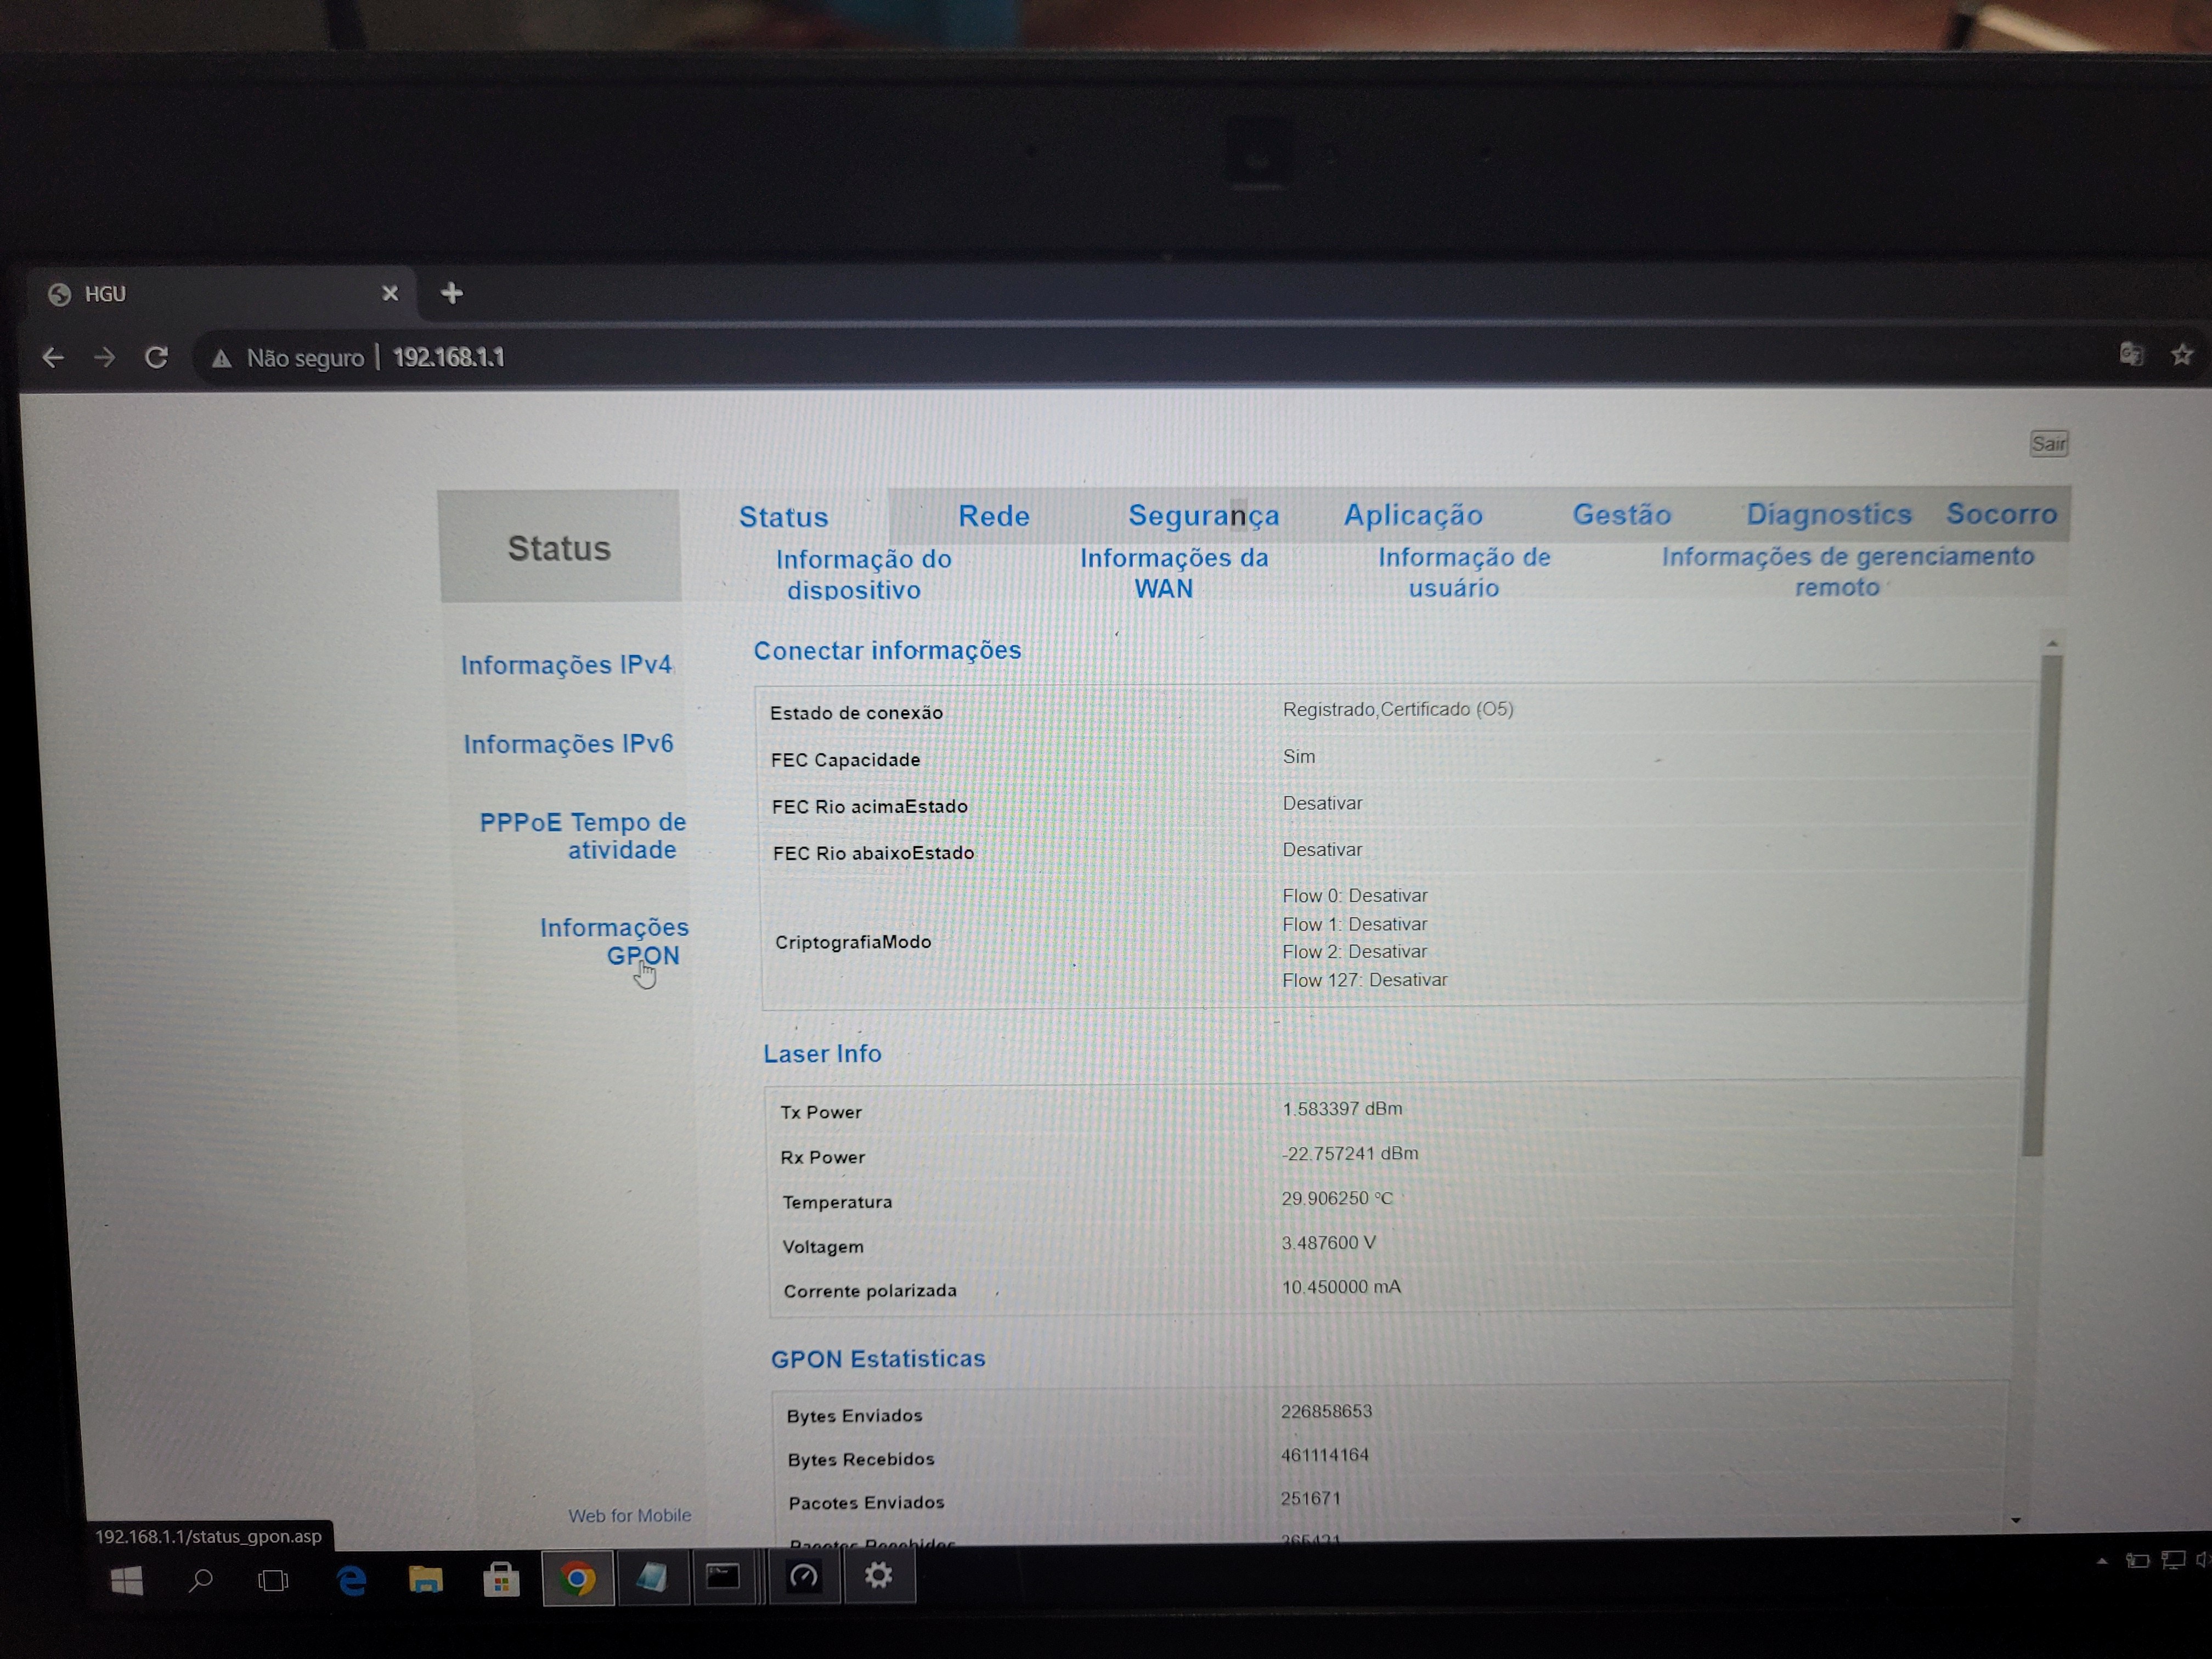The width and height of the screenshot is (2212, 1659).
Task: Open Settings gear in taskbar
Action: (x=878, y=1576)
